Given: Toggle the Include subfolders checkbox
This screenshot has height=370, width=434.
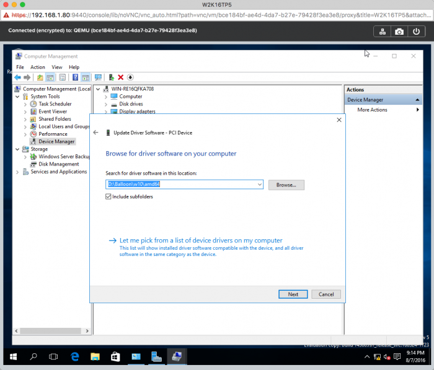Looking at the screenshot, I should pyautogui.click(x=108, y=196).
